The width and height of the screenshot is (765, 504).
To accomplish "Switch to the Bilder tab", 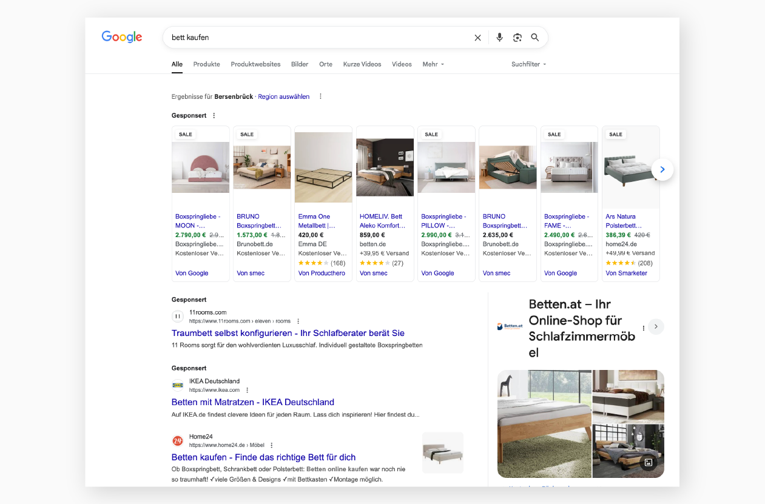I will click(300, 64).
